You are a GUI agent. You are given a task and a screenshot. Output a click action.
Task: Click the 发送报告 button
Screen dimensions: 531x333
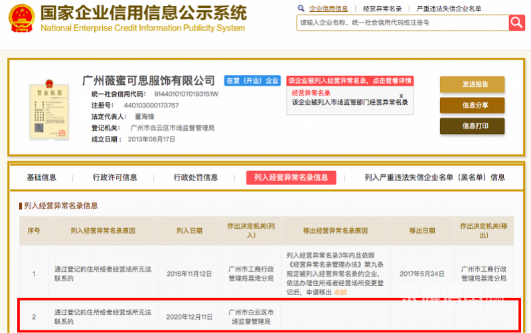(472, 84)
